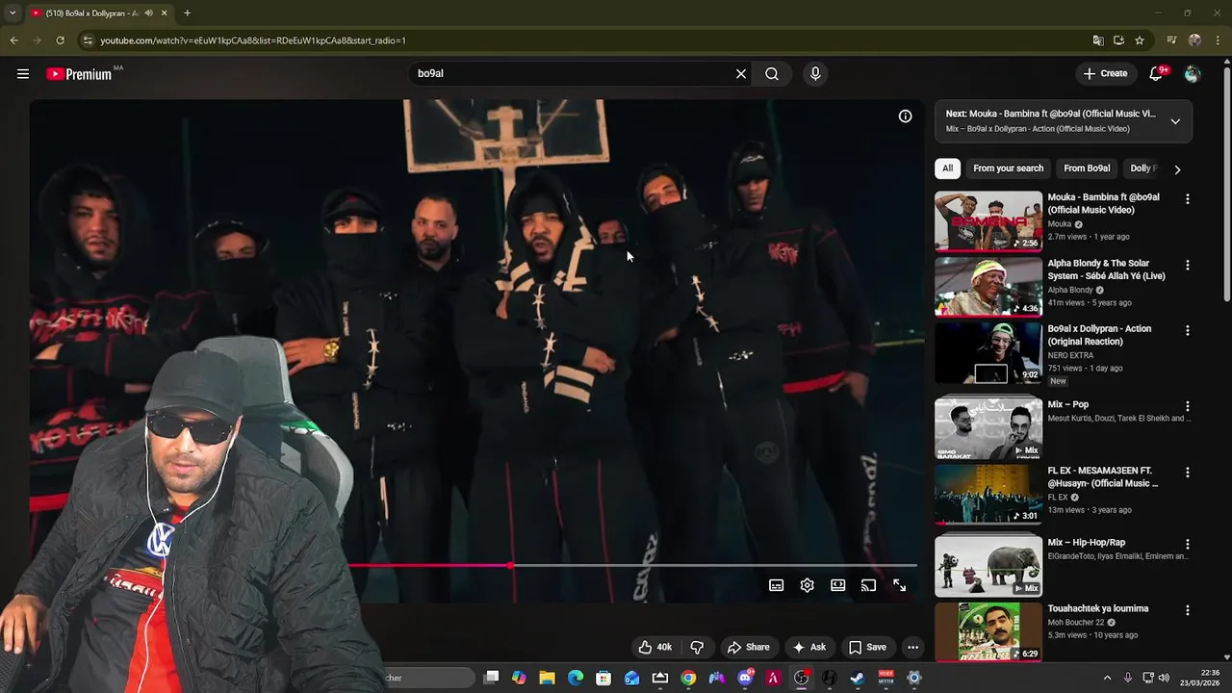Expand the Mix playlist panel chevron
This screenshot has width=1232, height=693.
click(x=1175, y=121)
